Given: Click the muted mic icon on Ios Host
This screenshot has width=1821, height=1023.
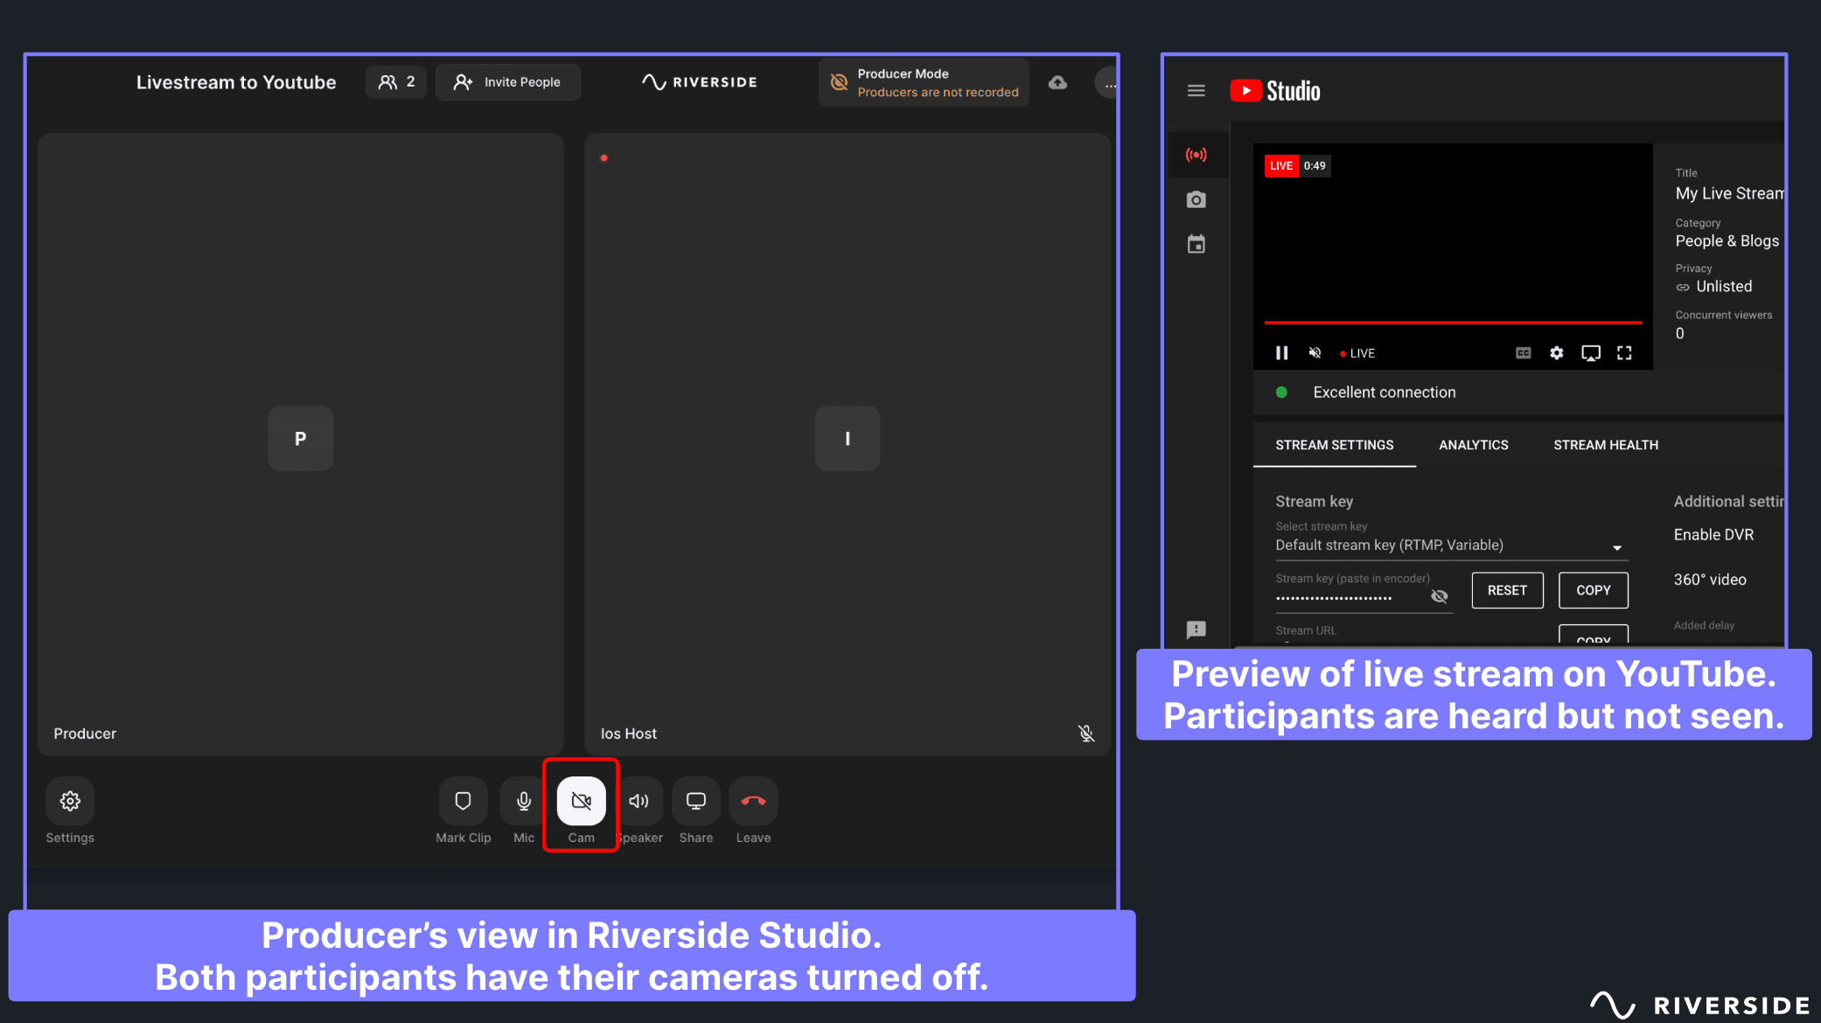Looking at the screenshot, I should 1086,734.
